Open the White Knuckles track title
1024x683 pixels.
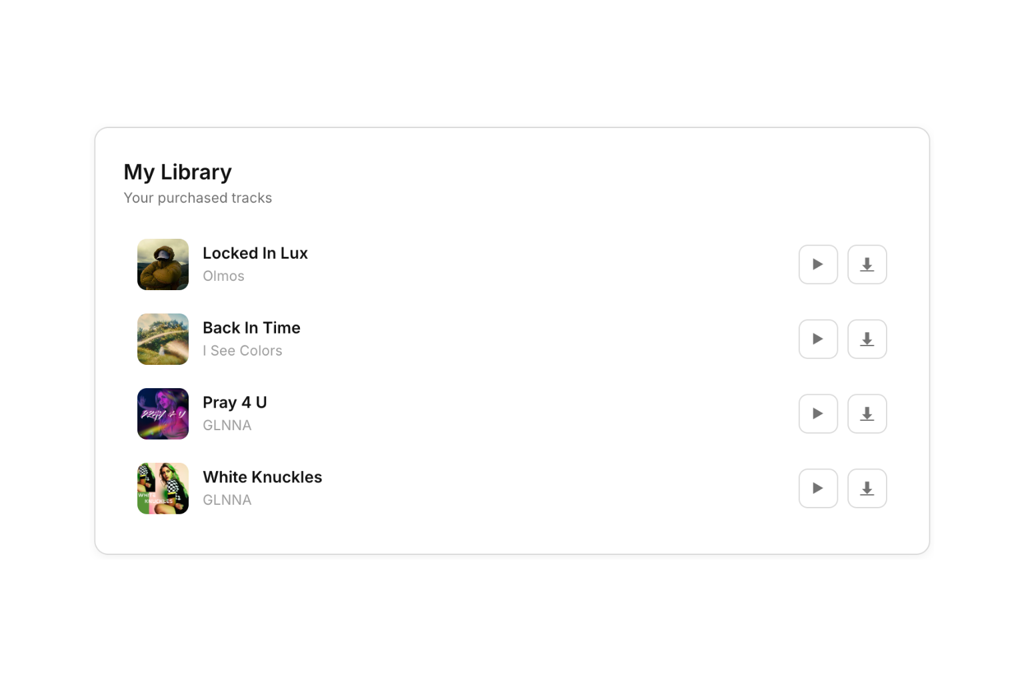pyautogui.click(x=262, y=478)
